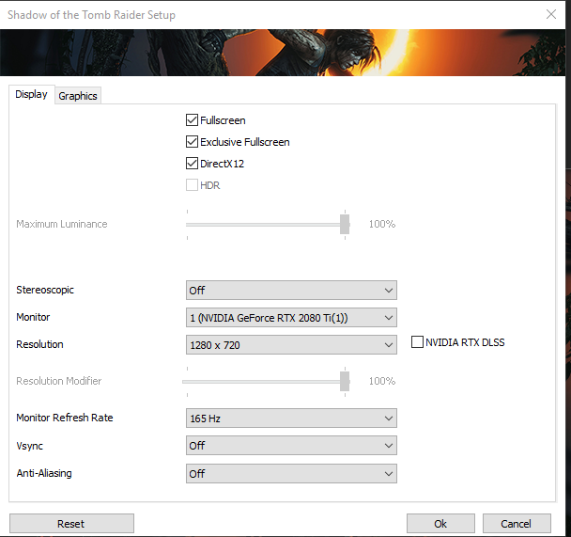Viewport: 571px width, 537px height.
Task: Click the Maximum Luminance 100% value
Action: pos(382,224)
